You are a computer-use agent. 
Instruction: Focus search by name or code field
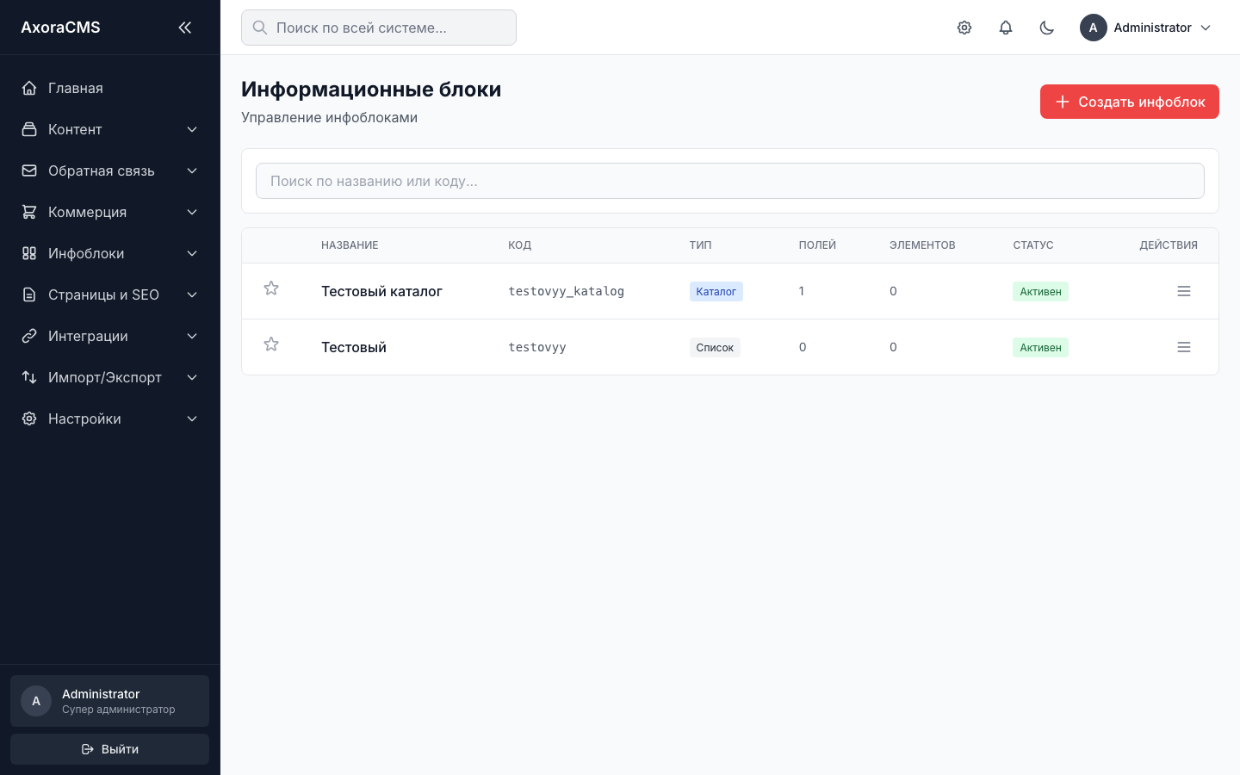point(730,181)
